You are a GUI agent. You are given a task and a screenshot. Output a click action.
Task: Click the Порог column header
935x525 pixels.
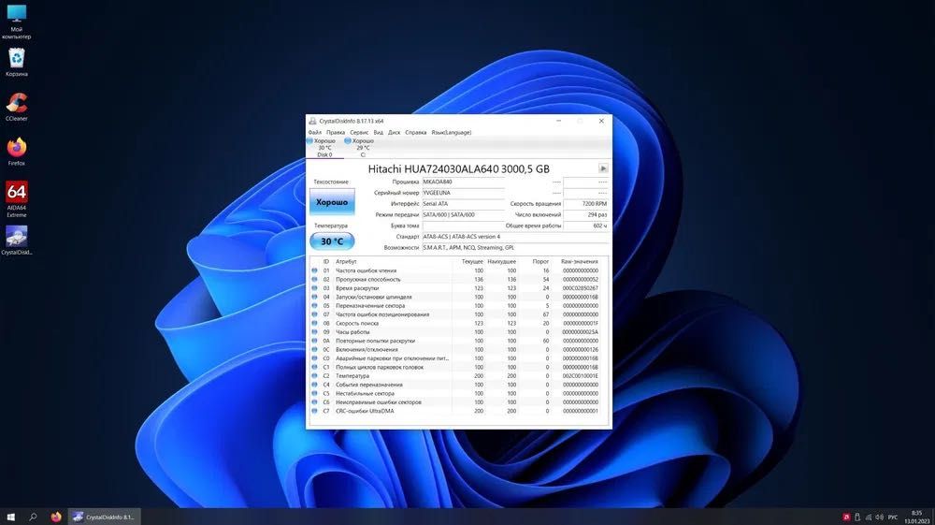pyautogui.click(x=540, y=262)
